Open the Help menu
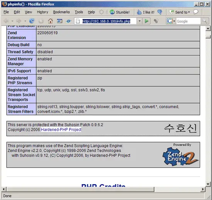 (x=91, y=12)
